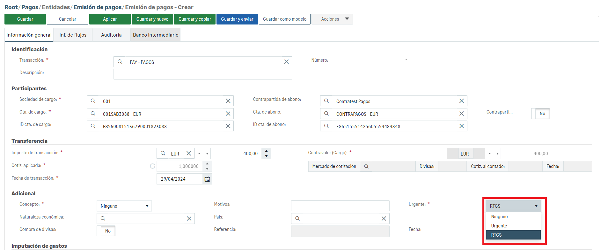Click the Guardar y enviar button

[x=237, y=19]
